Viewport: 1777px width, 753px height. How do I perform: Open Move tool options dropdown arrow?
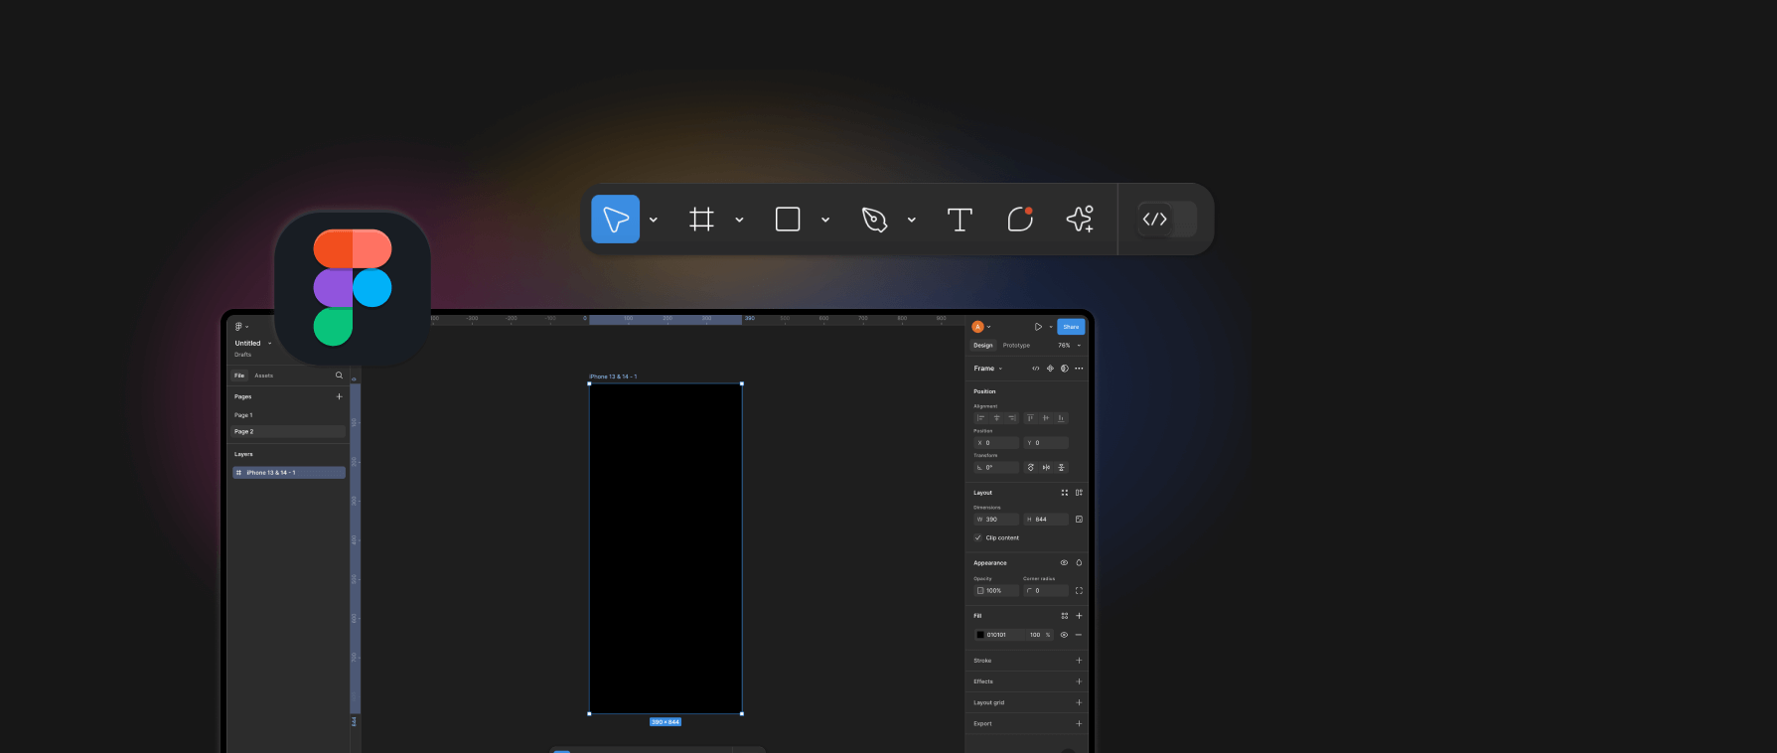coord(654,221)
